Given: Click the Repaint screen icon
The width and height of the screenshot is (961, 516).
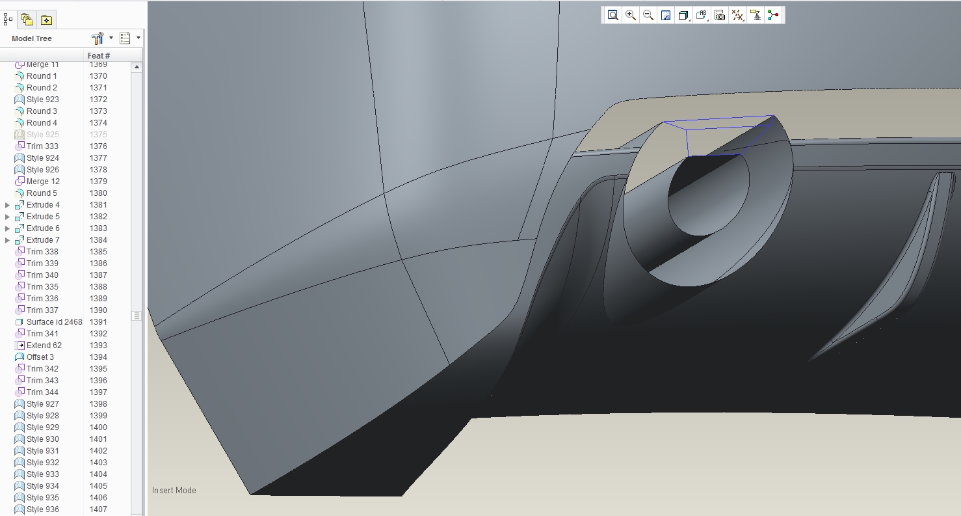Looking at the screenshot, I should (x=666, y=15).
